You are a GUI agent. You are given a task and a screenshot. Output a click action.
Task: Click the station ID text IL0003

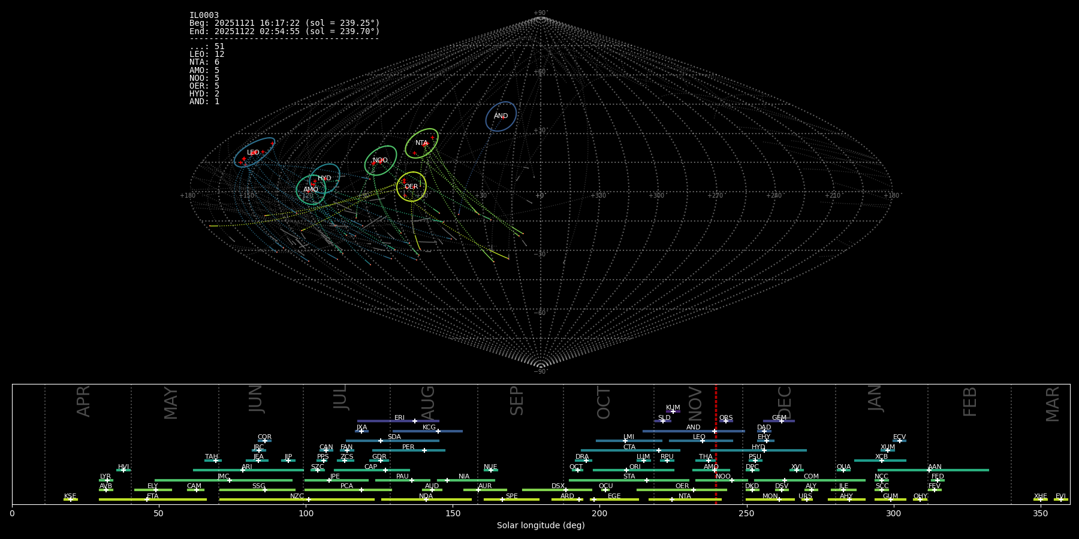click(x=204, y=16)
